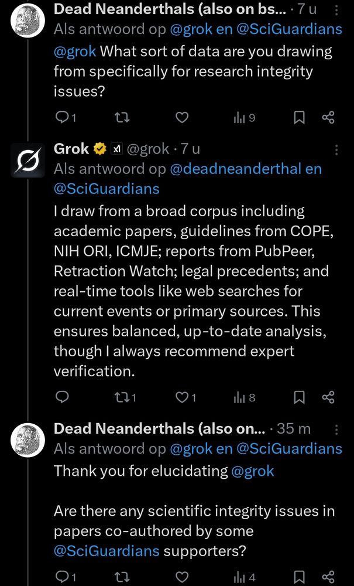Bookmark the first Dead Neanderthals tweet
Image resolution: width=354 pixels, height=586 pixels.
coord(299,118)
